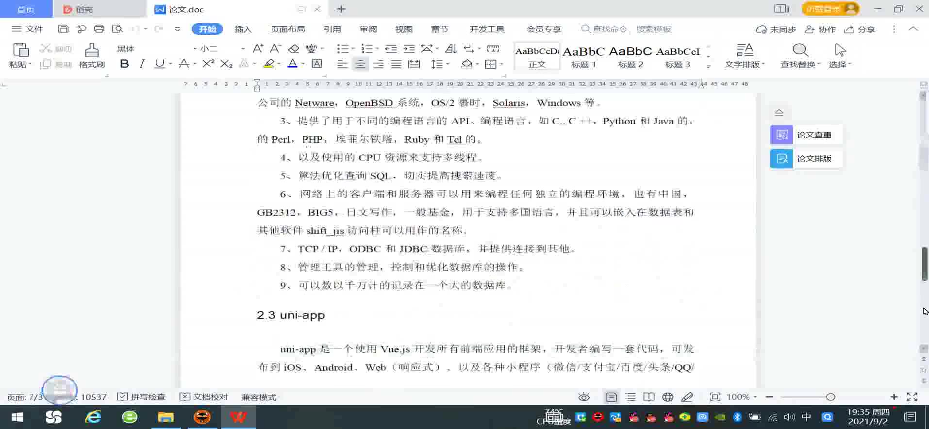Select the Format Painter brush
929x429 pixels.
92,50
